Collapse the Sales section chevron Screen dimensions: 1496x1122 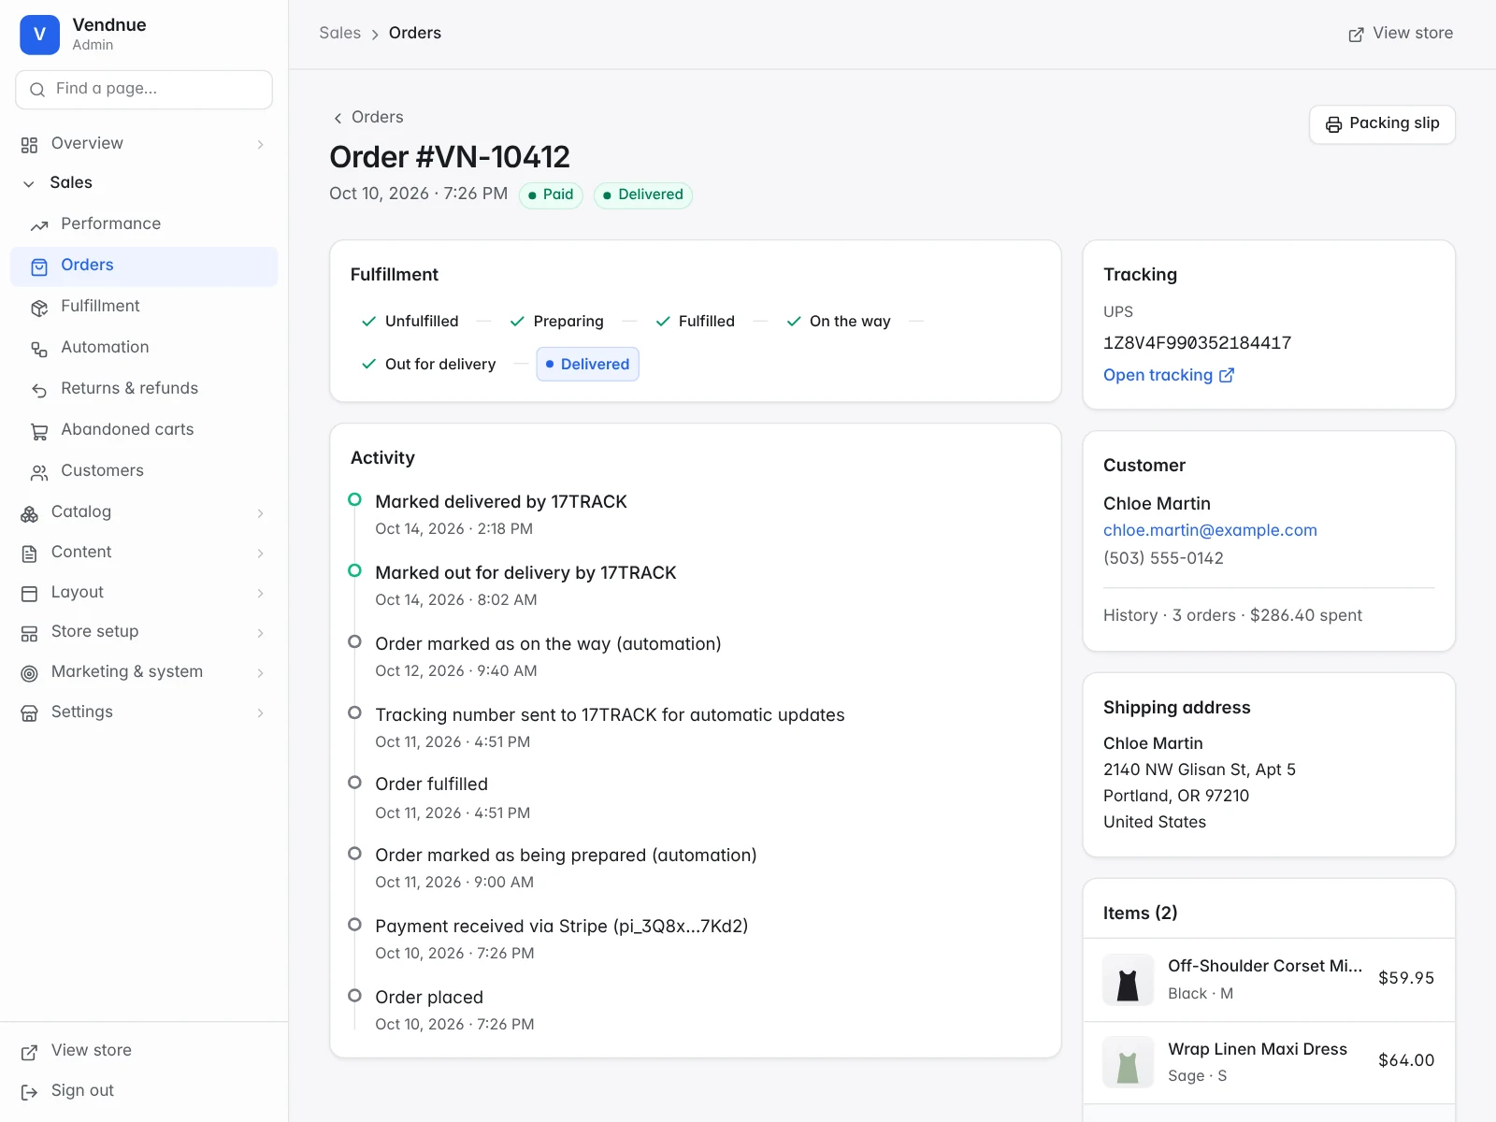coord(29,183)
